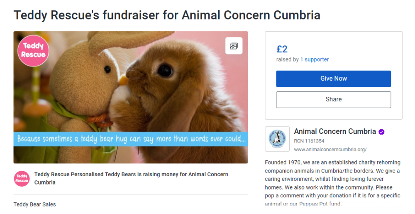Open the 1 supporter link

315,59
